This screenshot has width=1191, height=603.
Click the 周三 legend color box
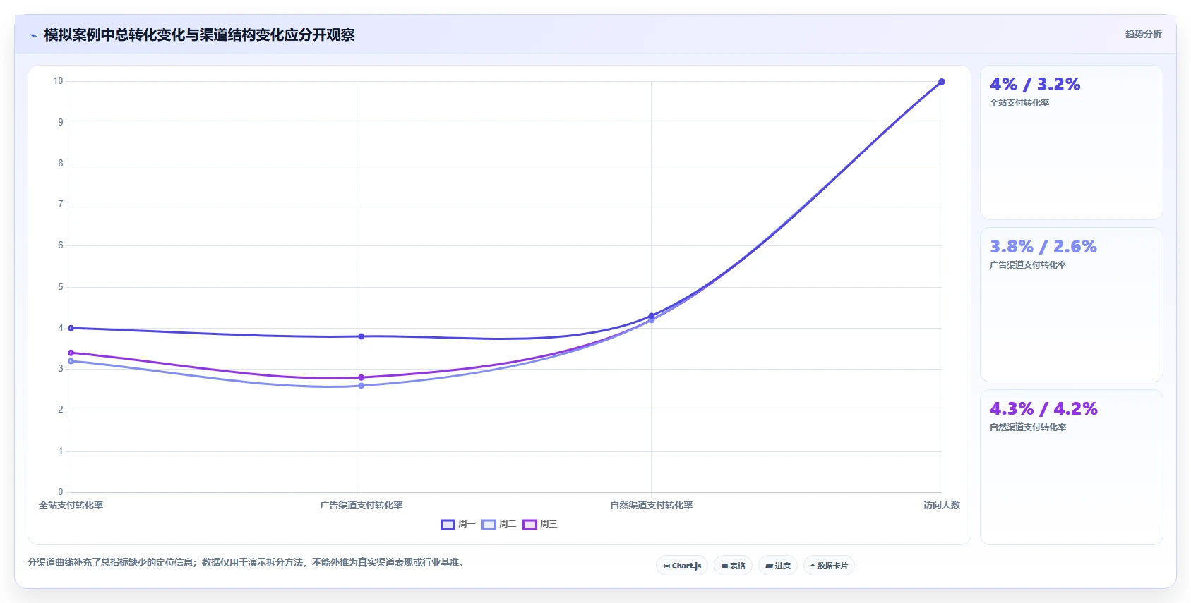tap(529, 524)
